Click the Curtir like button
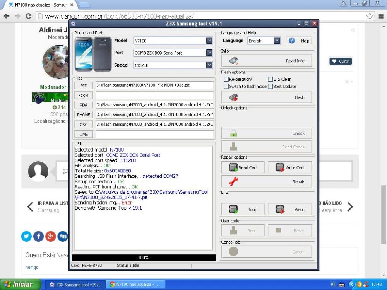Viewport: 387px width, 290px height. click(x=341, y=61)
